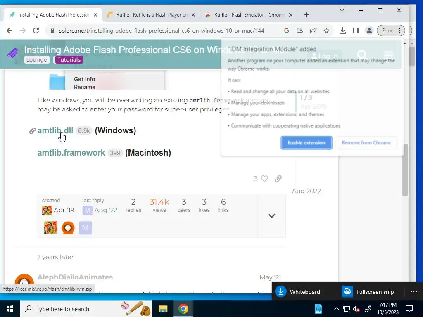
Task: Switch to the Ruffle Flash Player emulator tab
Action: 152,15
